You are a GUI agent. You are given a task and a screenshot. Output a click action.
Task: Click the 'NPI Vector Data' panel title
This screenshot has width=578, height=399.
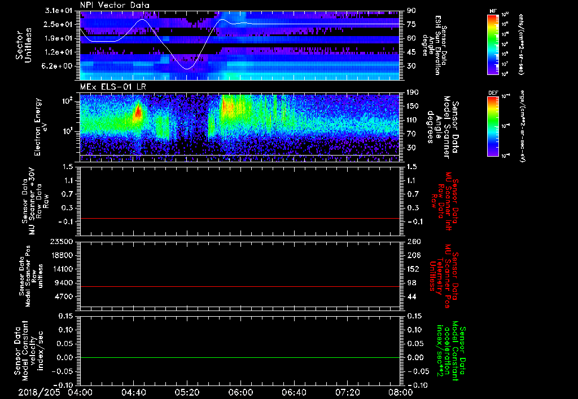point(115,5)
